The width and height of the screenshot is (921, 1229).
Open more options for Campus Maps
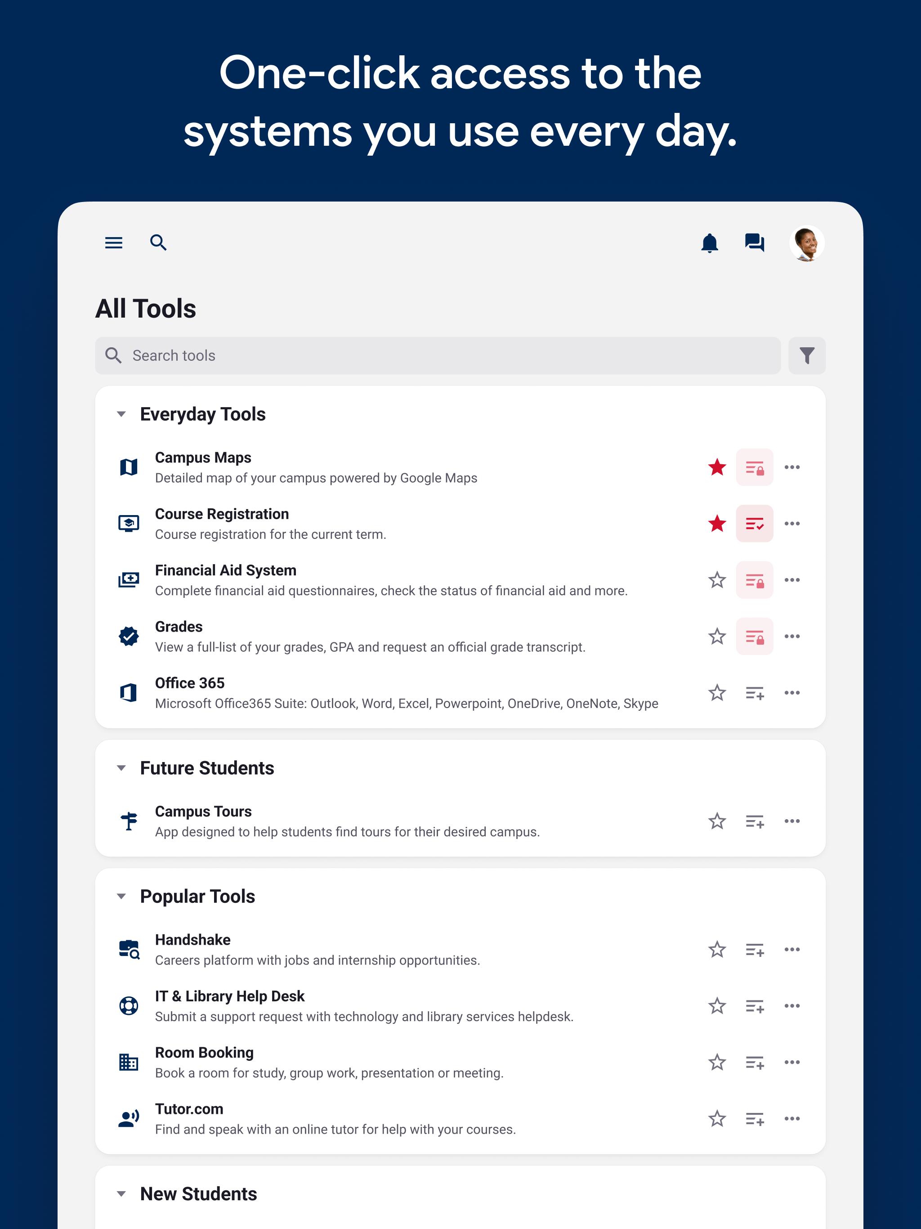click(x=791, y=467)
